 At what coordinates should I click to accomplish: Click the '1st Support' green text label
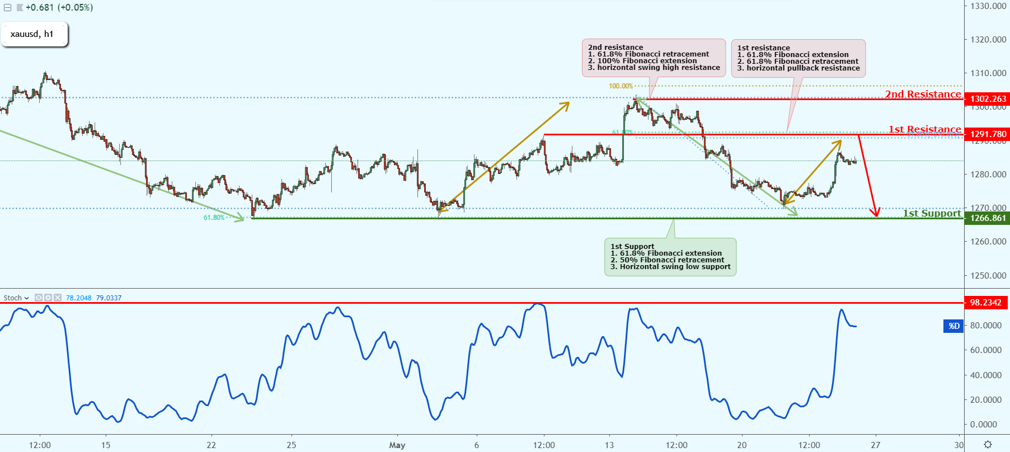click(x=932, y=213)
